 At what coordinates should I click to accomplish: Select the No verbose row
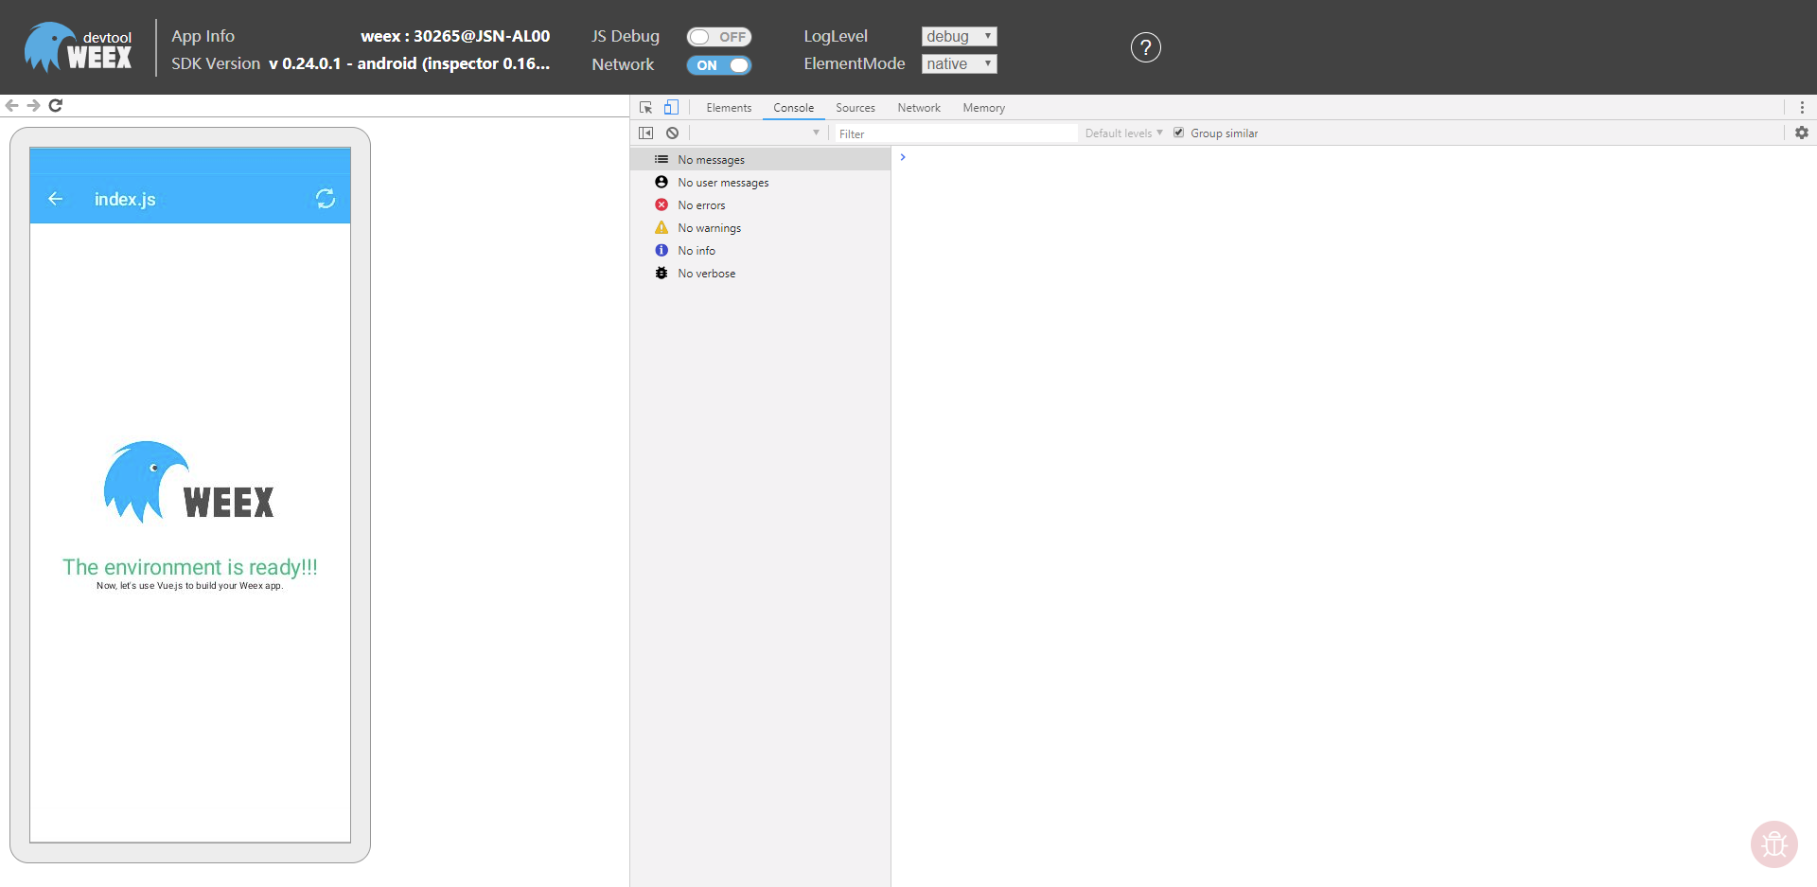pyautogui.click(x=761, y=273)
